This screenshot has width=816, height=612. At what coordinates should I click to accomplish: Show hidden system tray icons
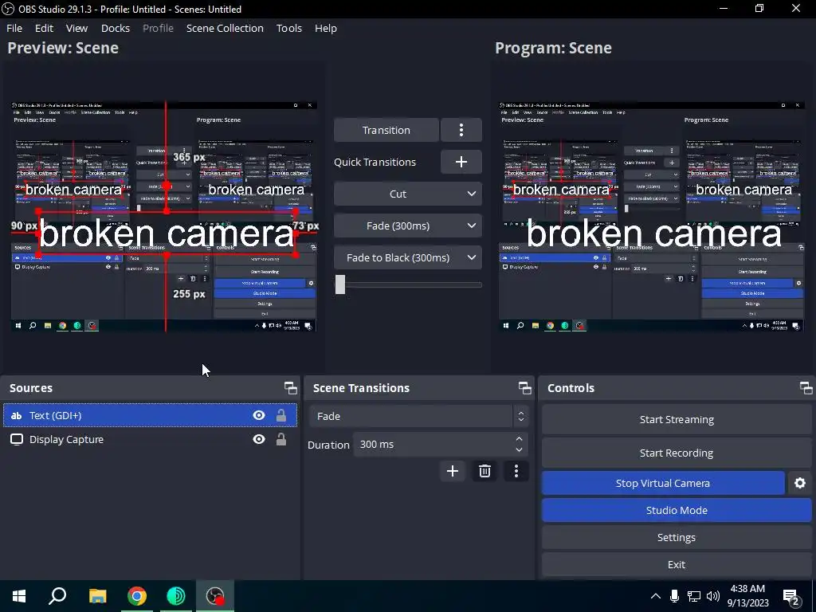coord(656,596)
